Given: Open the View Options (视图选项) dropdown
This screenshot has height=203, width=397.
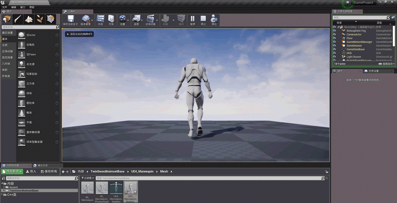Looking at the screenshot, I should [387, 64].
